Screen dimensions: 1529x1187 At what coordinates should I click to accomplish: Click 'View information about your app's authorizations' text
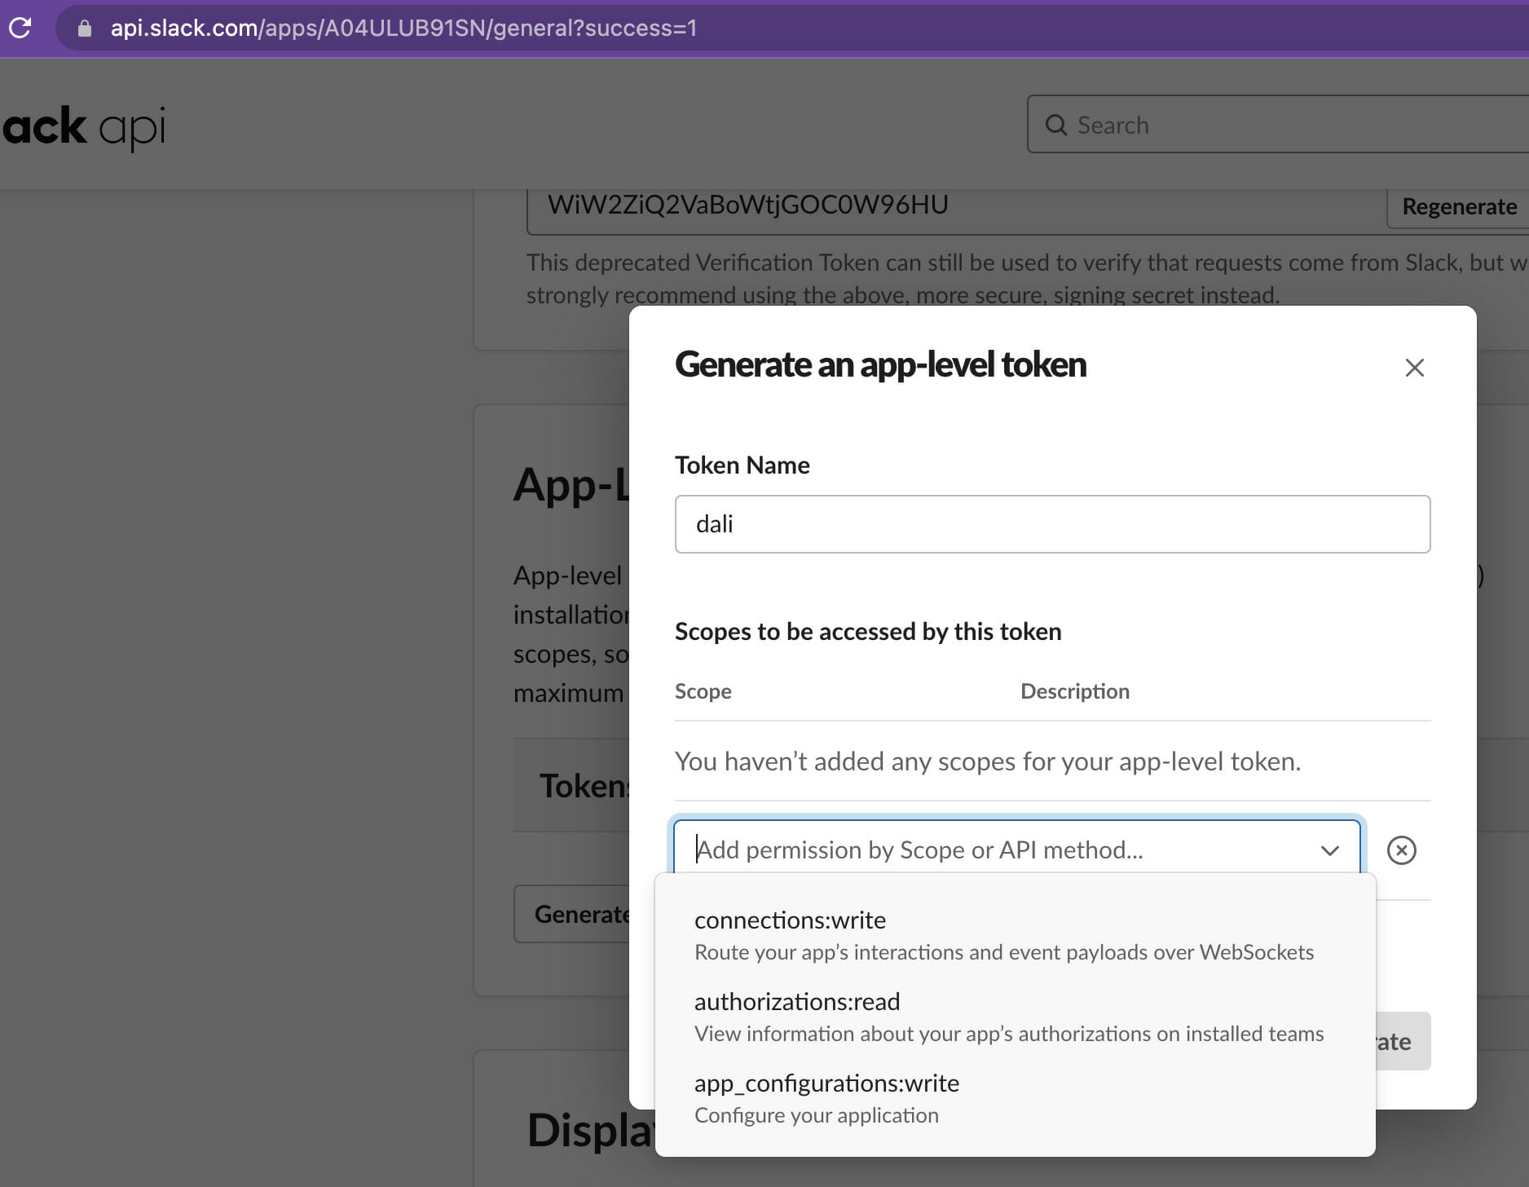(1008, 1034)
